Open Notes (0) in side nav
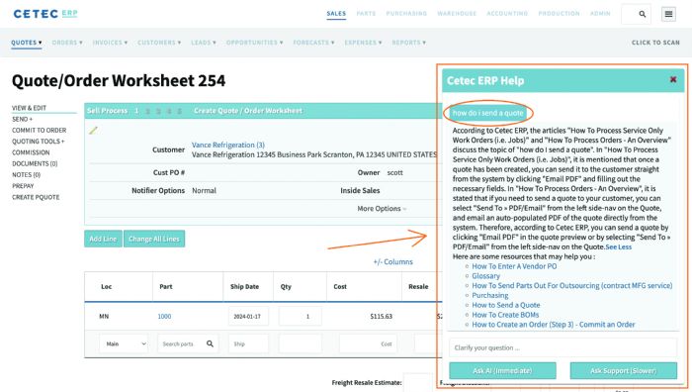Image resolution: width=692 pixels, height=392 pixels. pos(27,174)
